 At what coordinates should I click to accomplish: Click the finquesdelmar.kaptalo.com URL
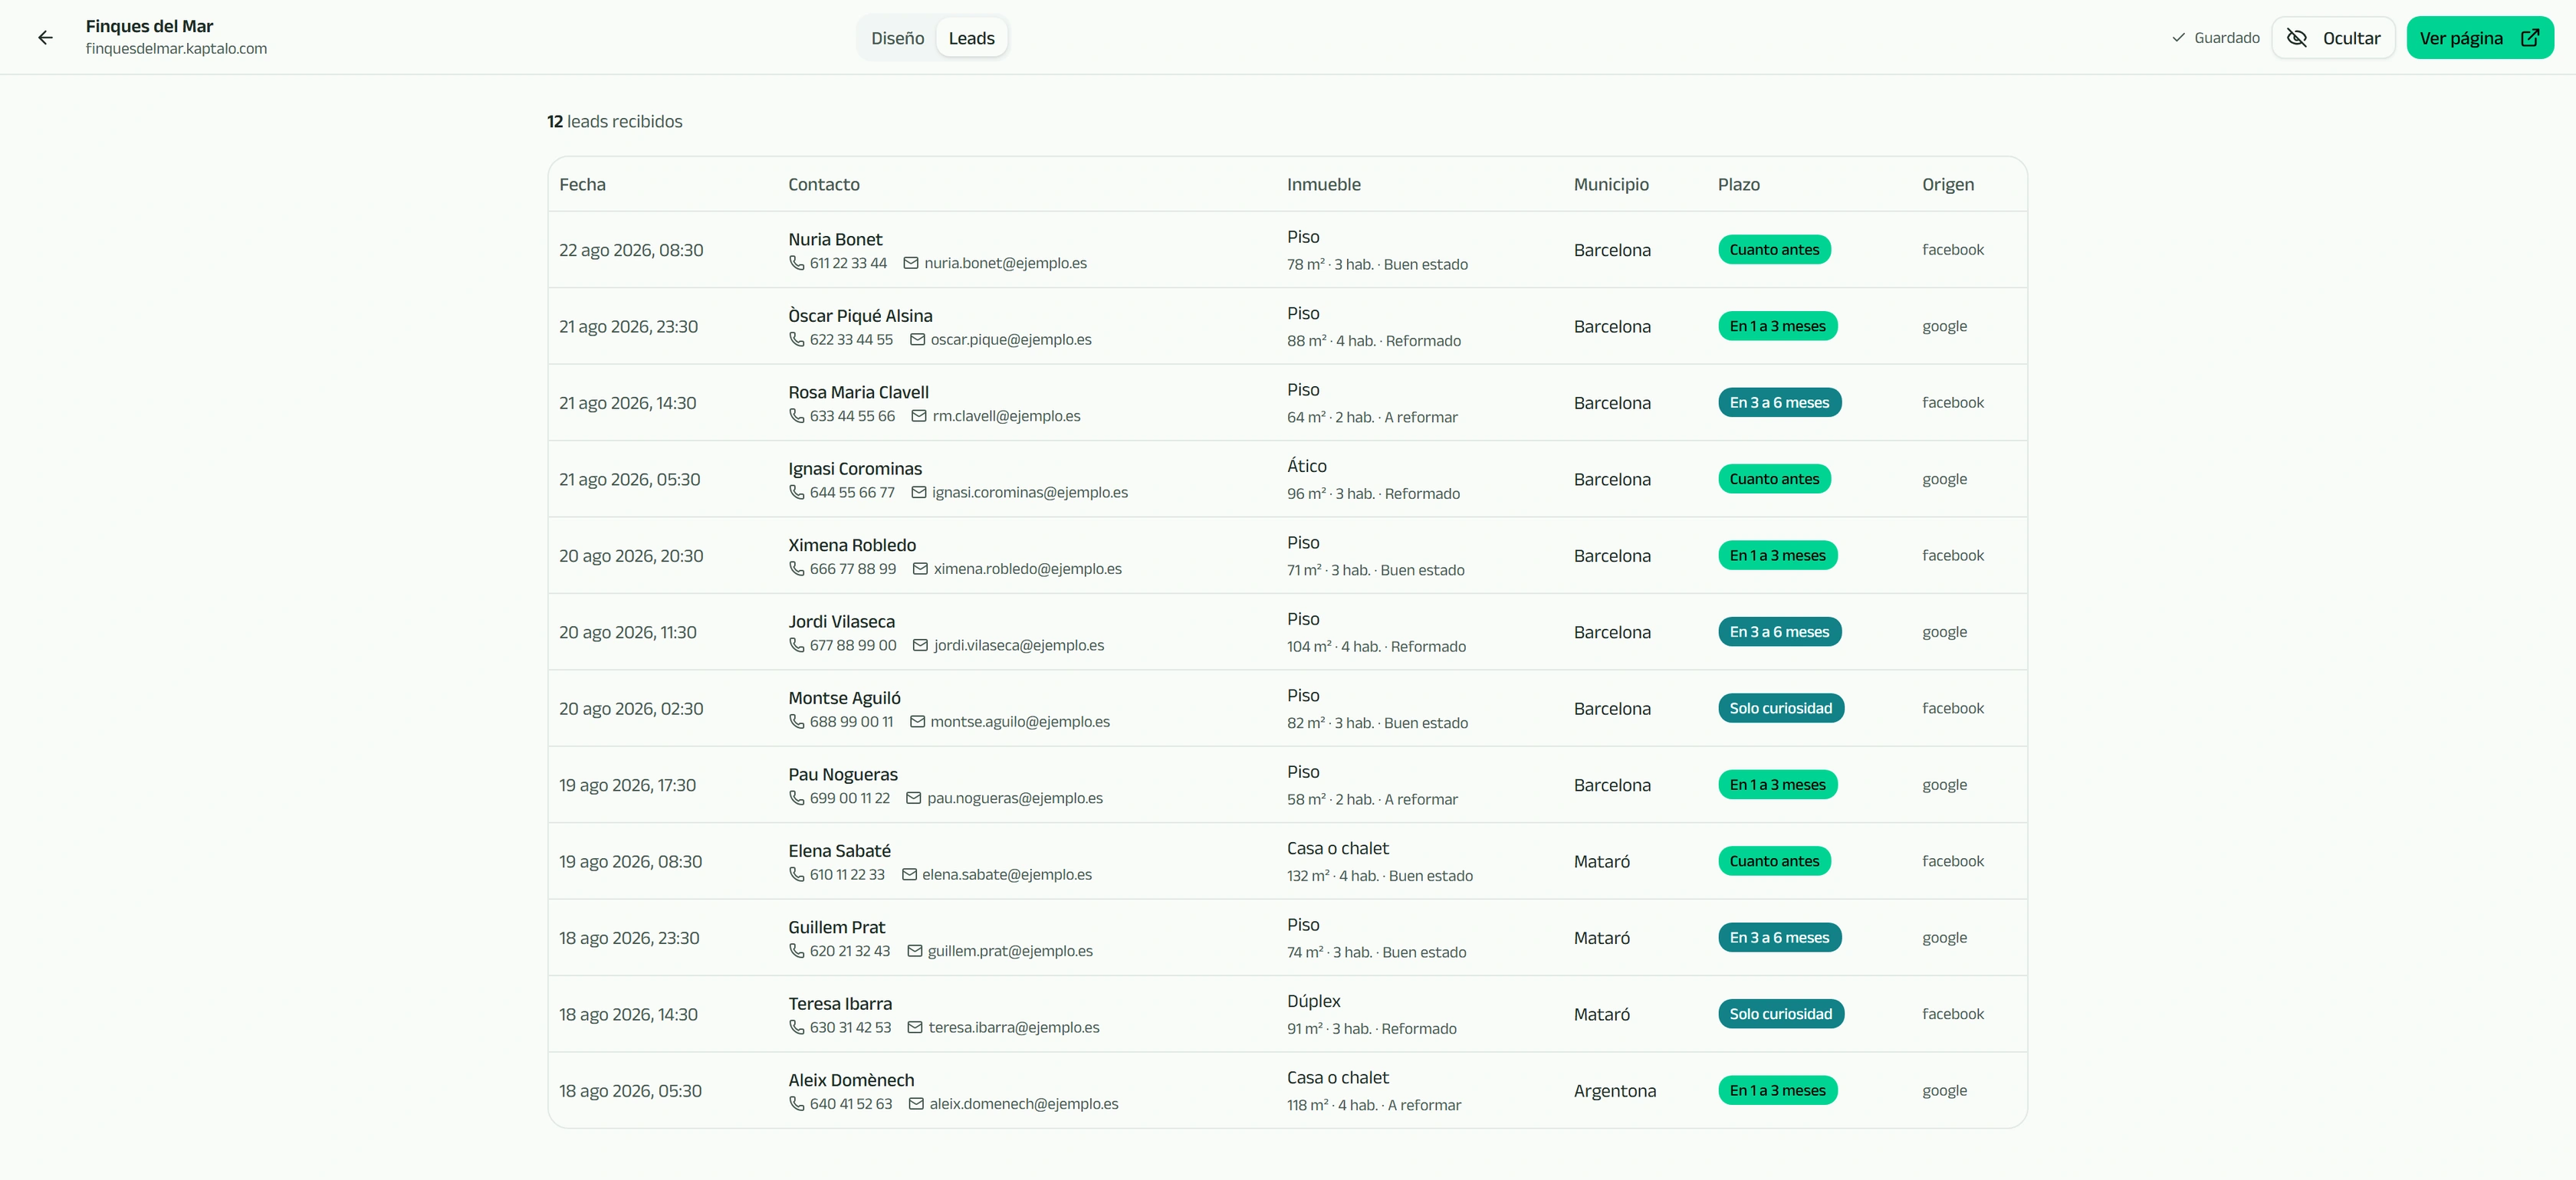coord(176,49)
